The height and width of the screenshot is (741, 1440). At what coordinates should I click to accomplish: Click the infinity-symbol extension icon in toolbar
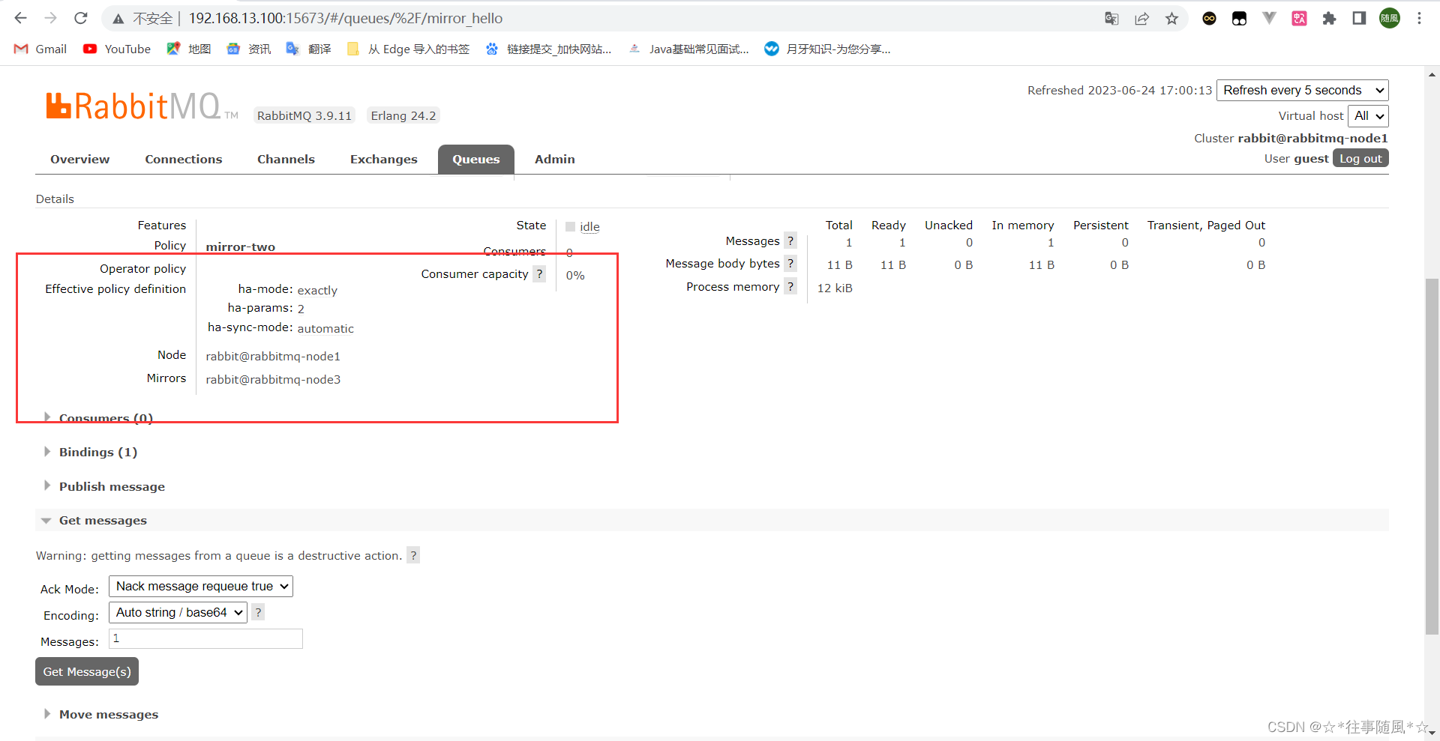tap(1209, 19)
